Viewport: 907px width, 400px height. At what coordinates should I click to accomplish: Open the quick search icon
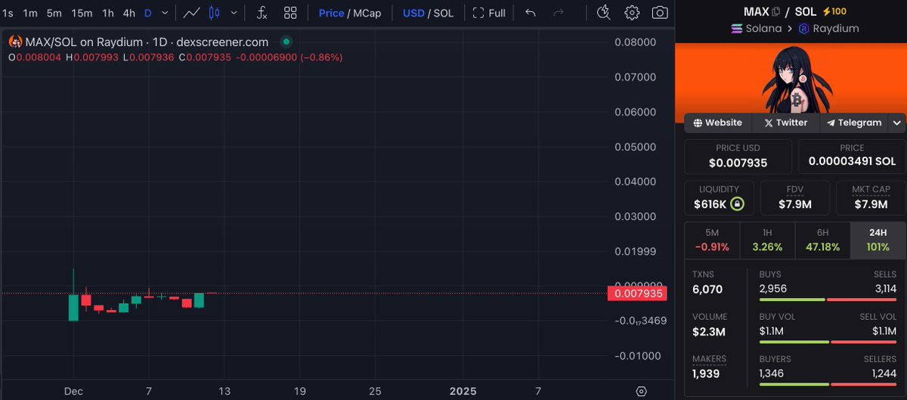(603, 13)
